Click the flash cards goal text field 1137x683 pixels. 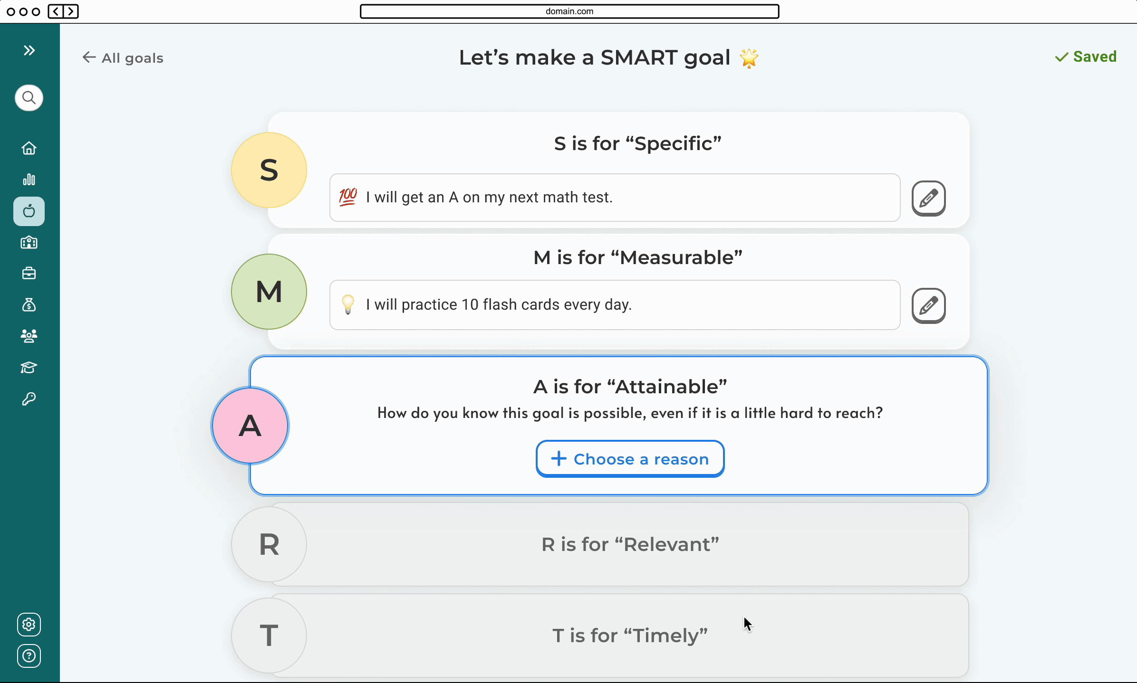point(615,305)
